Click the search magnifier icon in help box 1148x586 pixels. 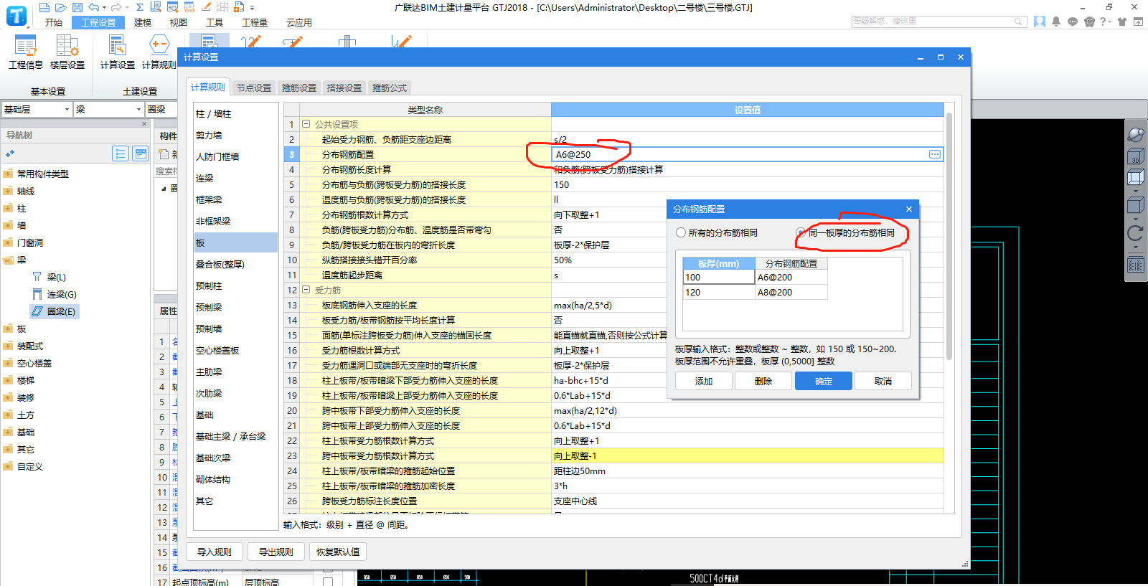[1018, 22]
